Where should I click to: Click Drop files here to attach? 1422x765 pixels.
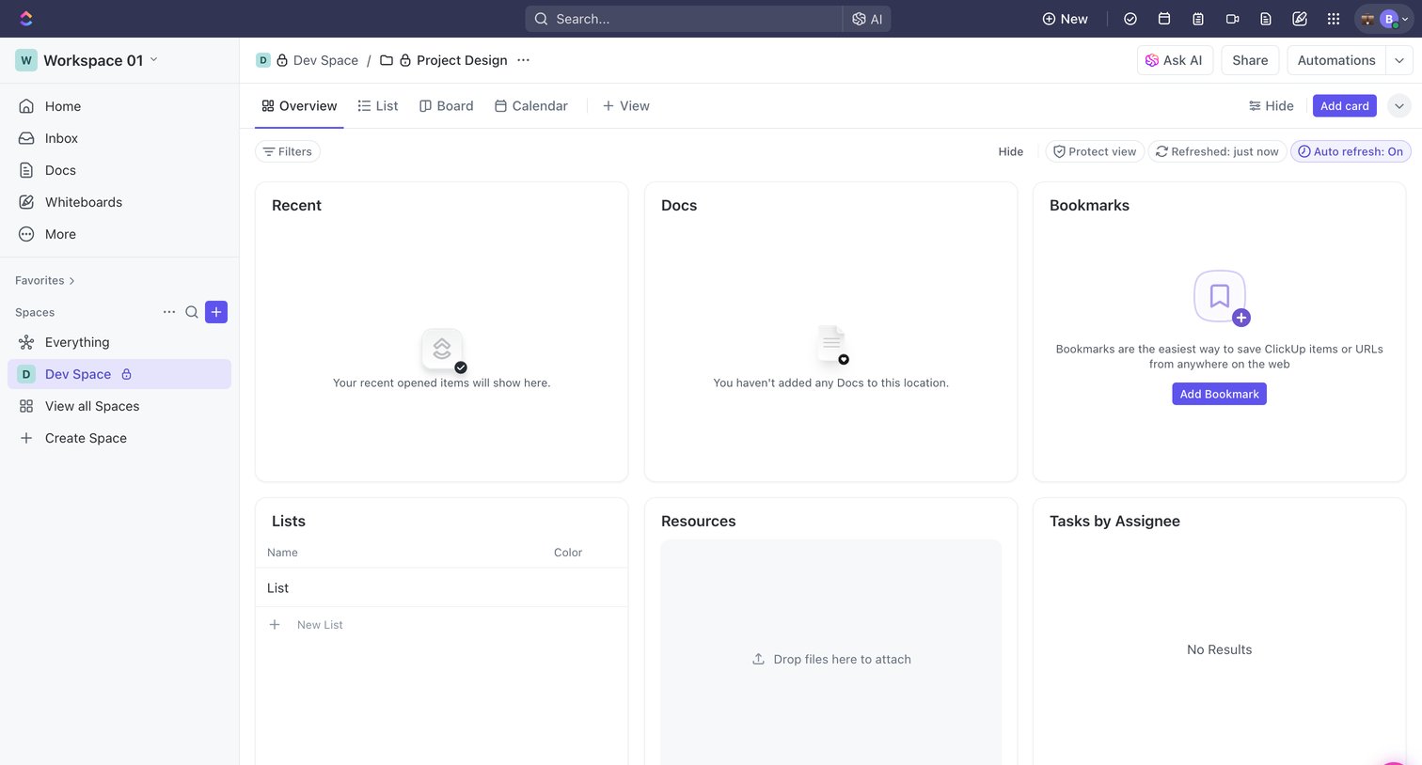(831, 660)
